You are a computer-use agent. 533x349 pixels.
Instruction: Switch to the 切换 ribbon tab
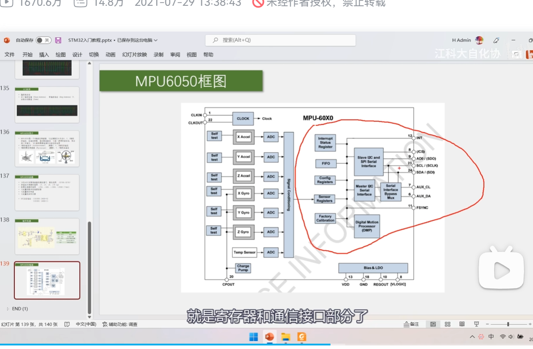point(94,55)
